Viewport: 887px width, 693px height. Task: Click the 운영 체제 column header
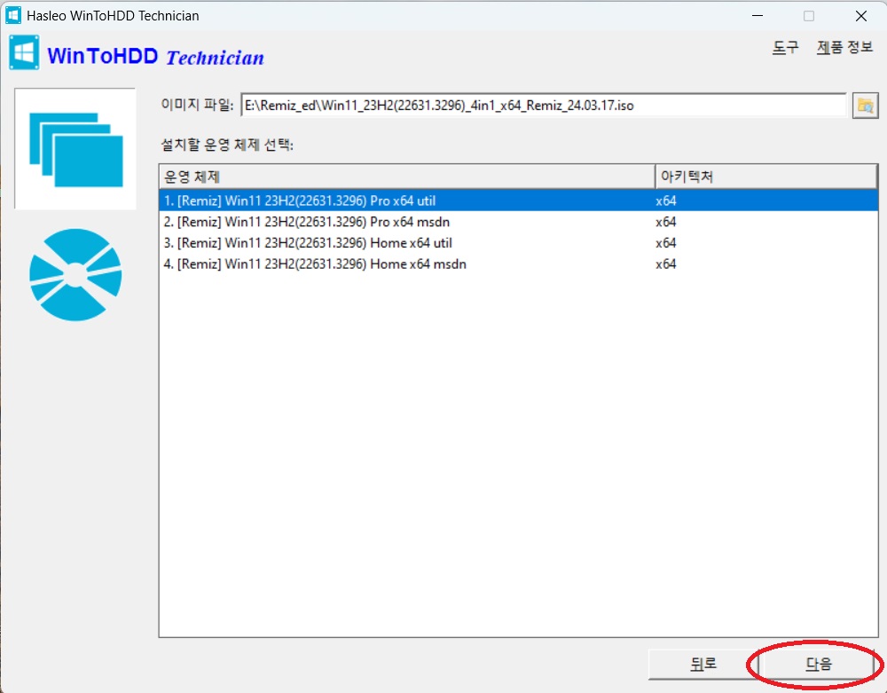pos(407,177)
